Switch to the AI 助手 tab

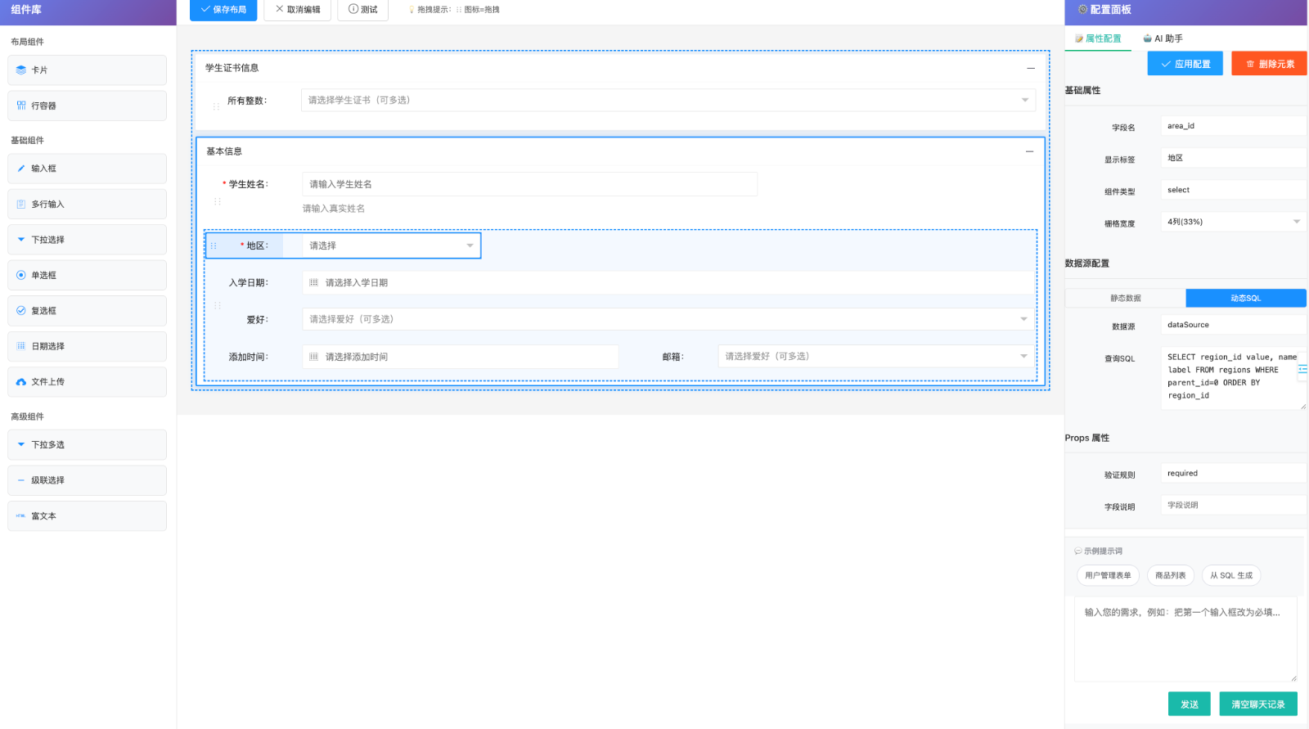(x=1163, y=38)
